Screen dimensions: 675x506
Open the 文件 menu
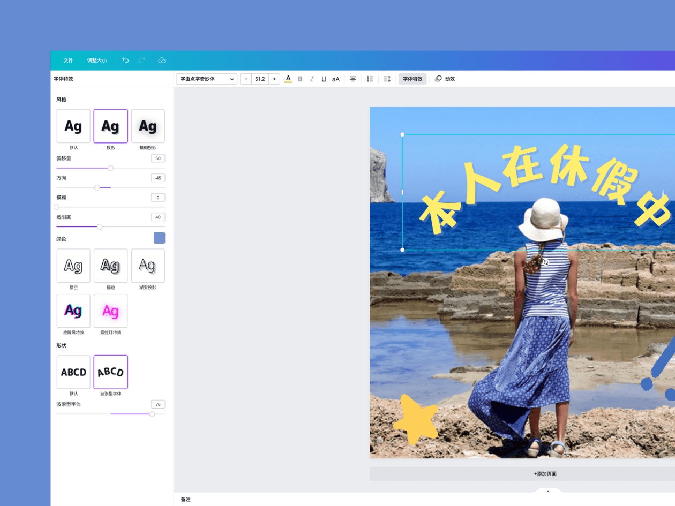pyautogui.click(x=68, y=61)
